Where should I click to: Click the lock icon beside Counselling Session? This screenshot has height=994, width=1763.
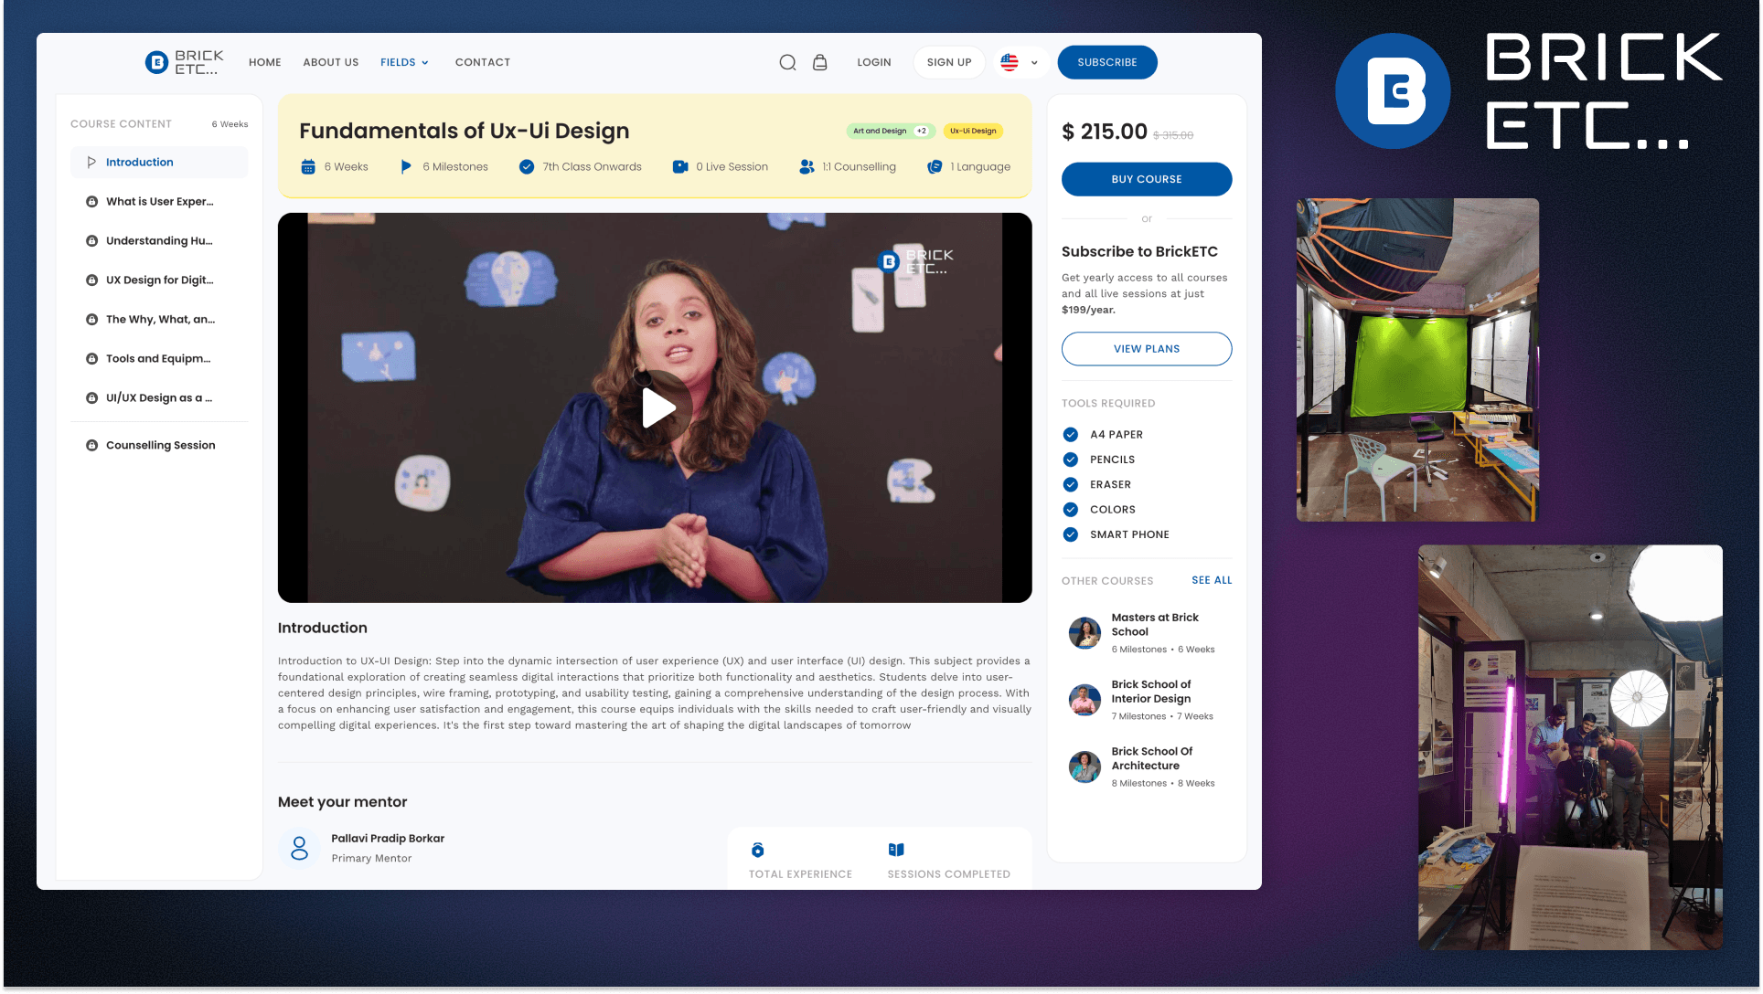[91, 445]
